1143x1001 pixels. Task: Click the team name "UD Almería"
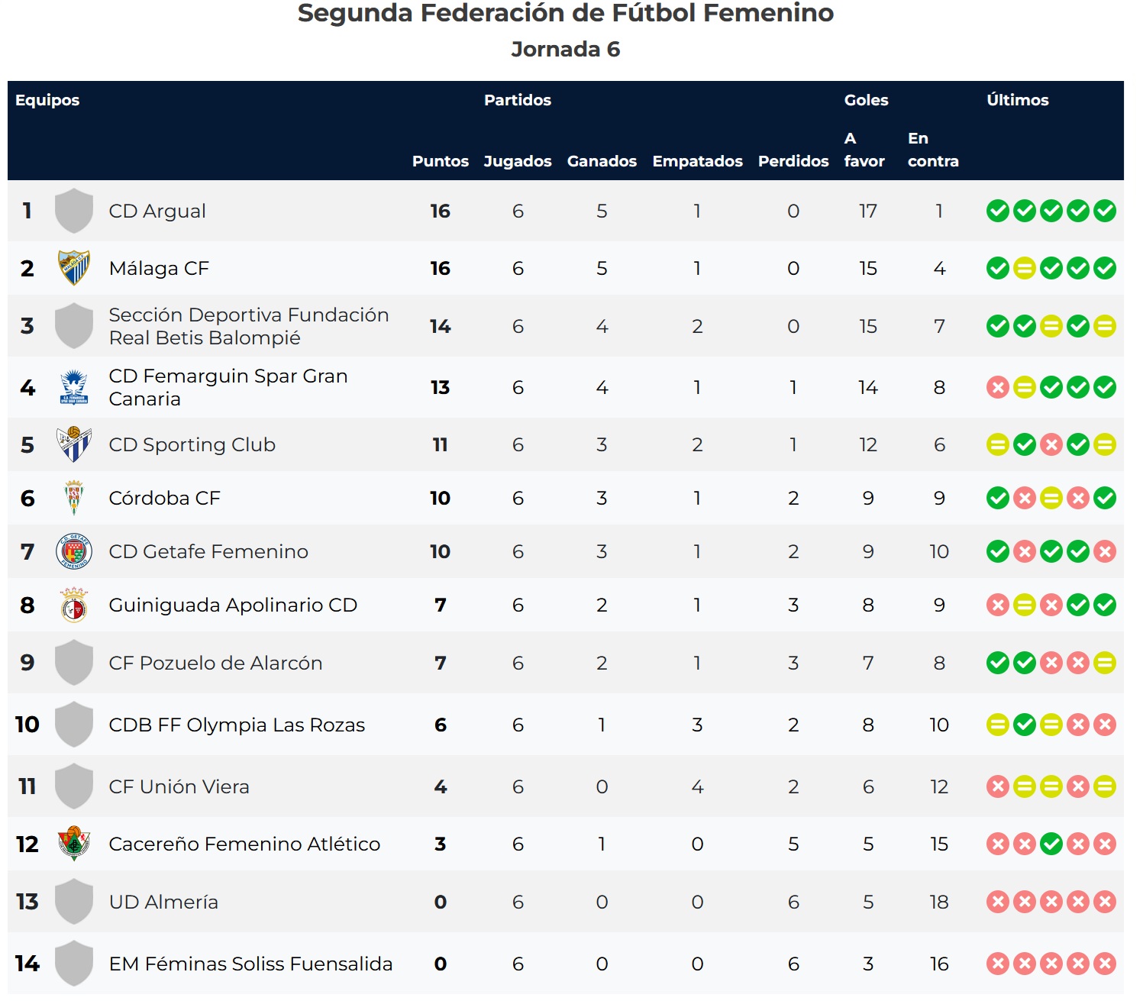click(163, 902)
